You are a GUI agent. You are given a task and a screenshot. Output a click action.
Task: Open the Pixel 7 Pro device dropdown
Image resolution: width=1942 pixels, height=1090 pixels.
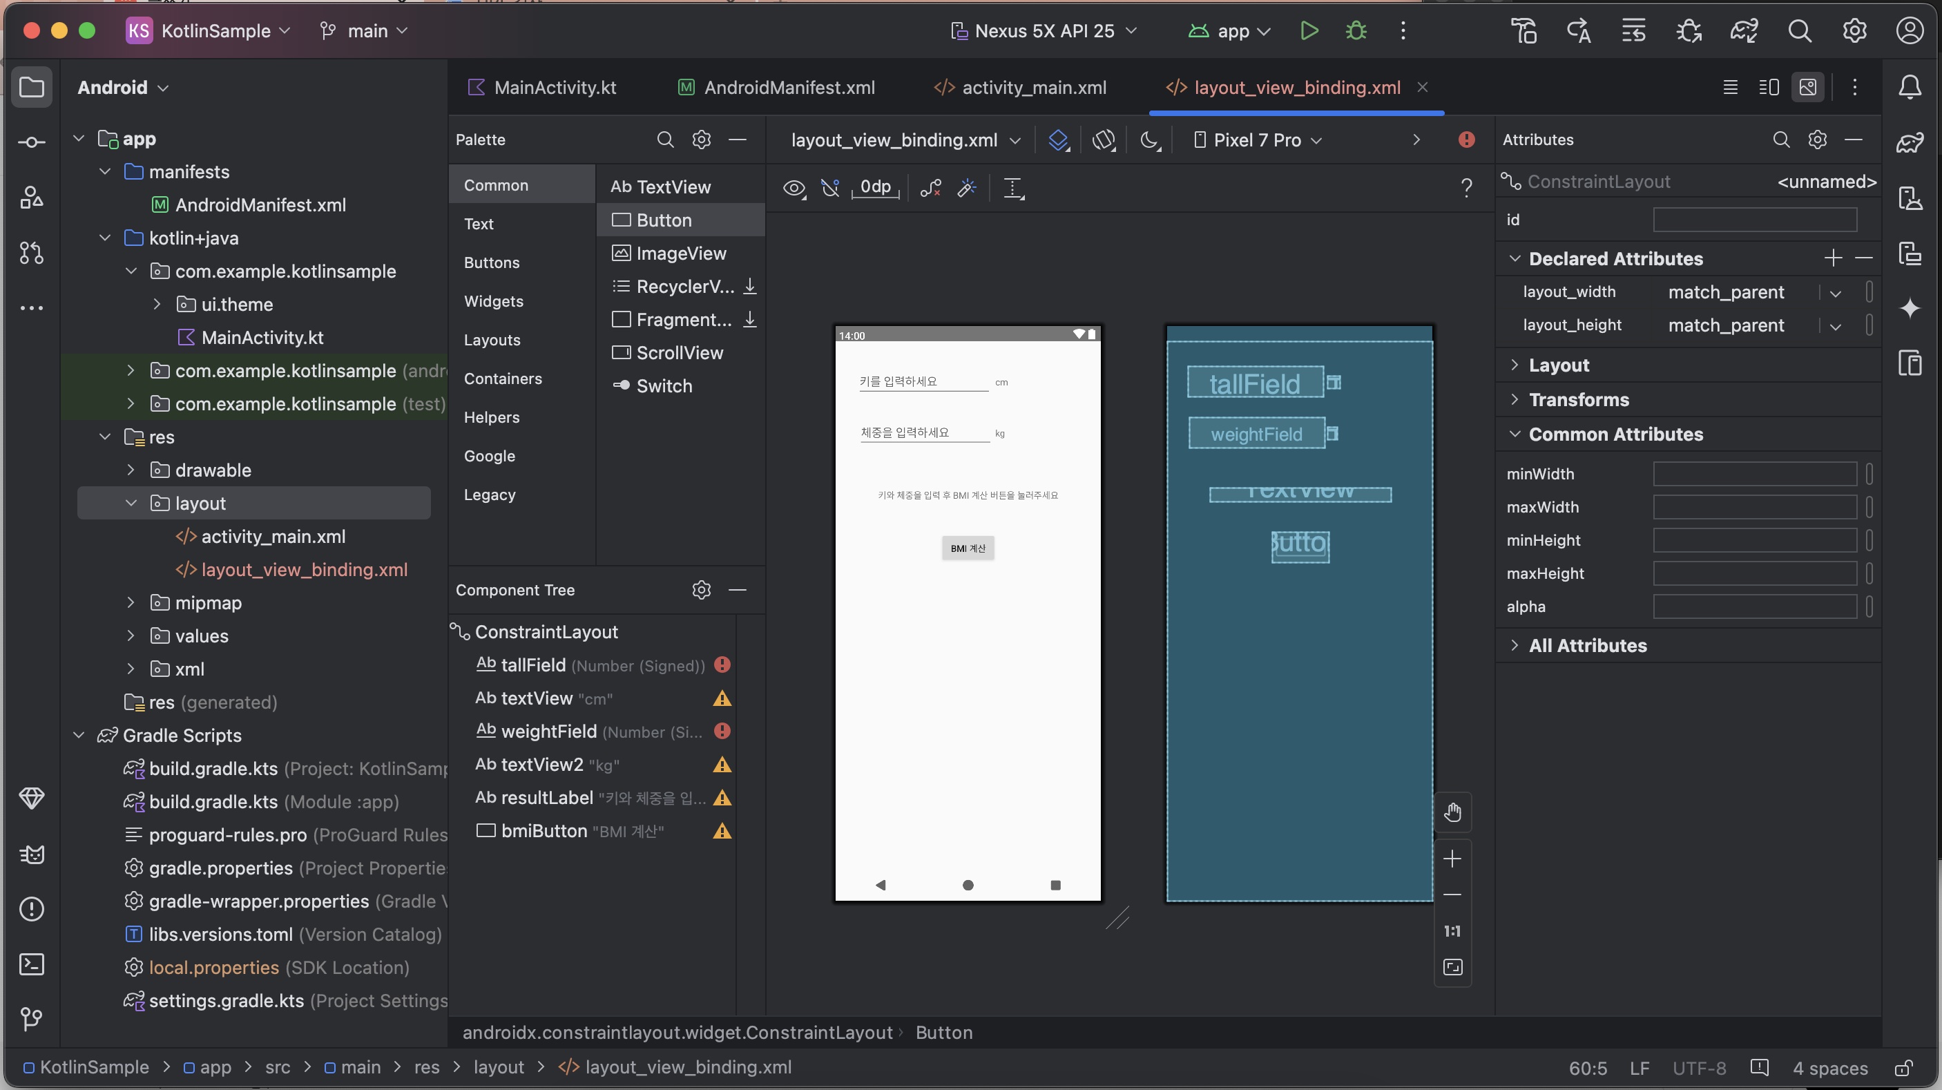point(1258,140)
